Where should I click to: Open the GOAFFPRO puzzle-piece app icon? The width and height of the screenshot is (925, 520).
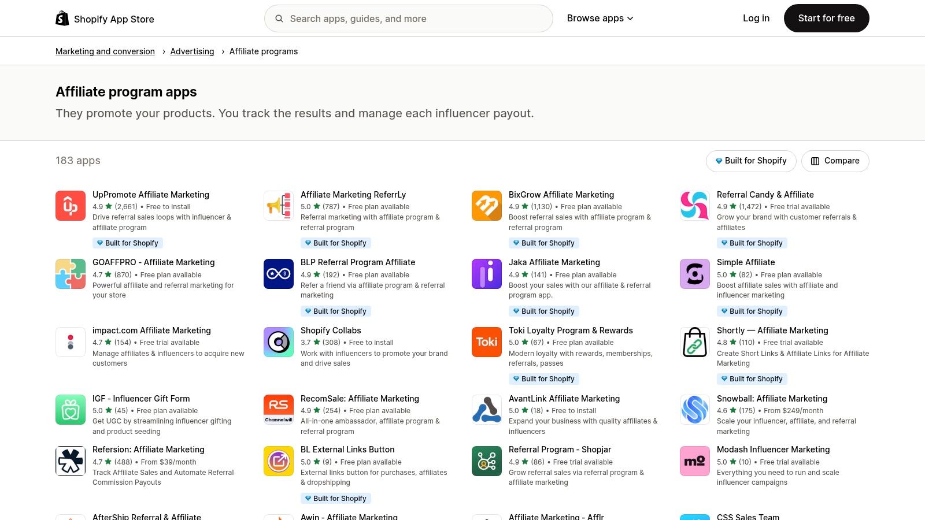(71, 274)
